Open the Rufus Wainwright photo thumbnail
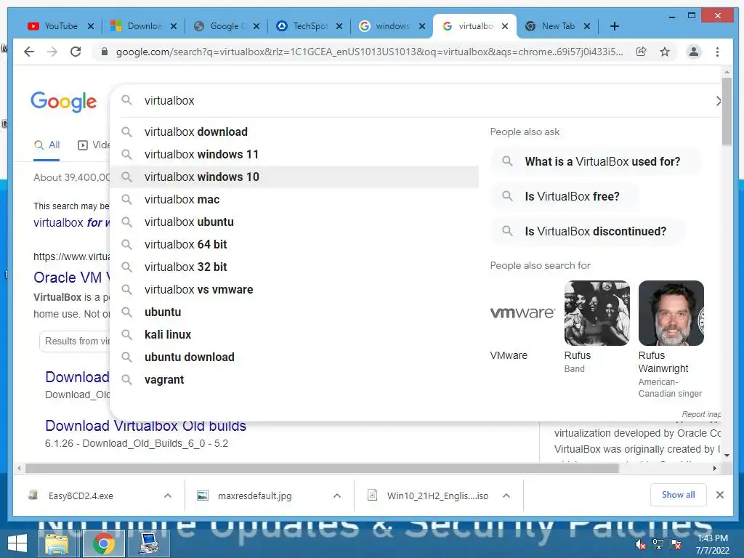The width and height of the screenshot is (744, 558). point(671,312)
